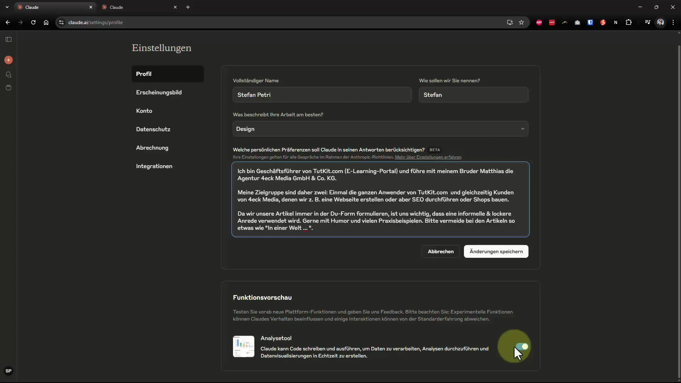Toggle the sidebar panel icon
681x383 pixels.
9,39
